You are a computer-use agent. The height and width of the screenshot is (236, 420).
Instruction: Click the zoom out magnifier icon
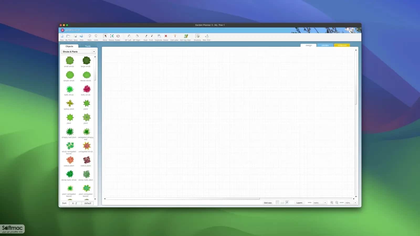(337, 203)
